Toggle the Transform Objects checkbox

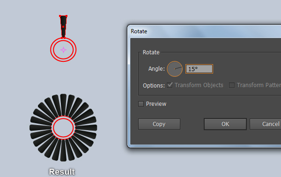(170, 85)
